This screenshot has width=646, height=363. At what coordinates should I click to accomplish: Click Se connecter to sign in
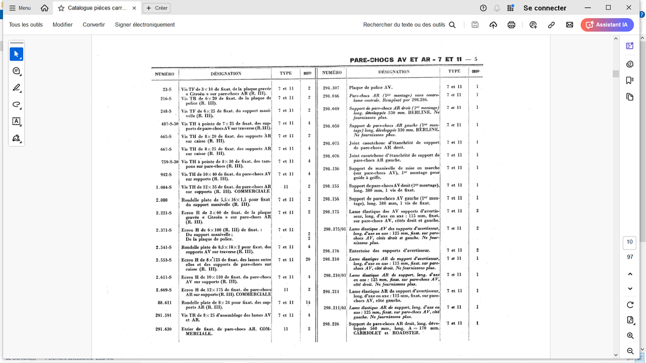545,8
